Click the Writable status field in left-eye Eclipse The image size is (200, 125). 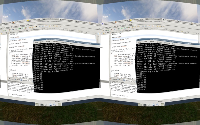(57, 101)
